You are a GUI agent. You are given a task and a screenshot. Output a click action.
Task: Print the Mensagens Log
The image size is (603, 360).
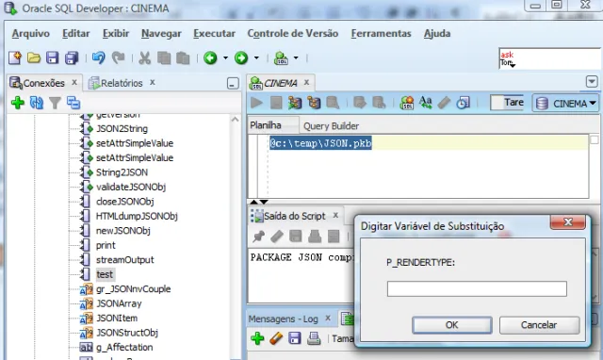[x=314, y=338]
